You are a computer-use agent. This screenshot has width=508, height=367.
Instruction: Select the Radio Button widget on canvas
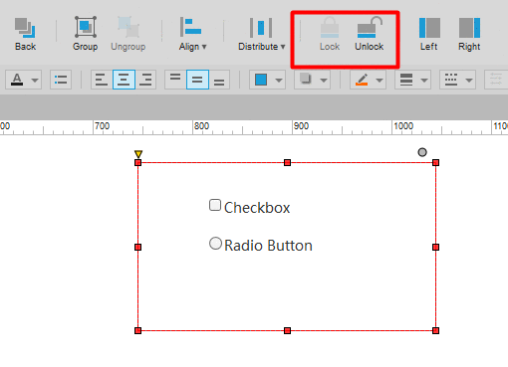click(x=215, y=243)
